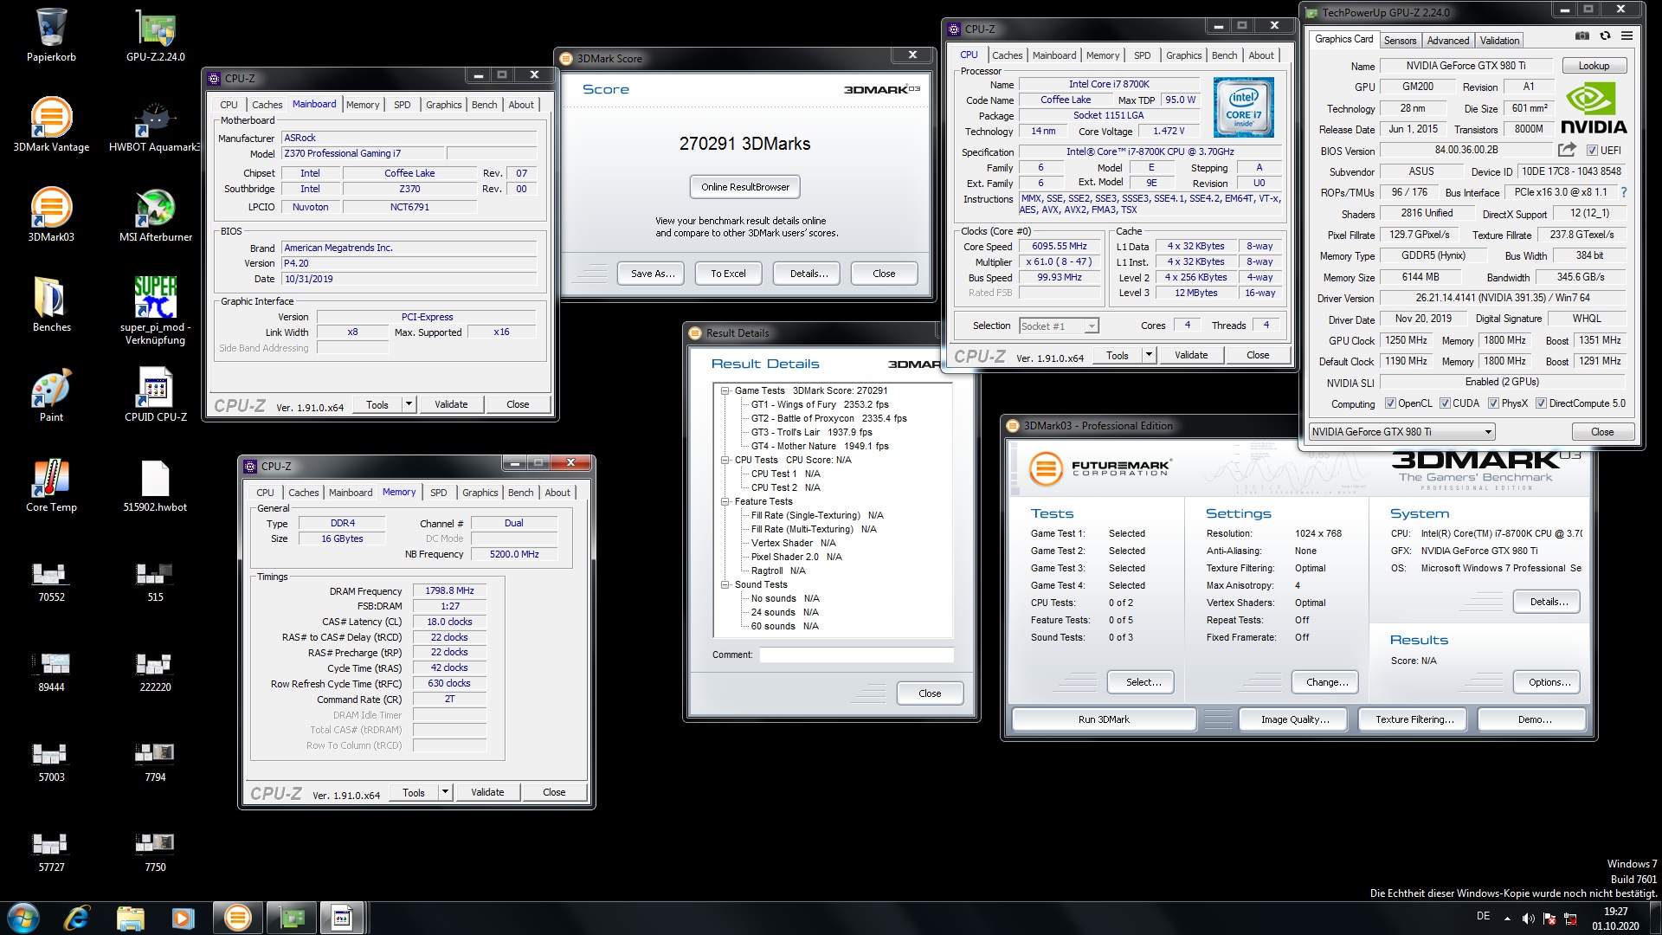Click the Windows Start orb
The image size is (1662, 935).
[x=23, y=917]
